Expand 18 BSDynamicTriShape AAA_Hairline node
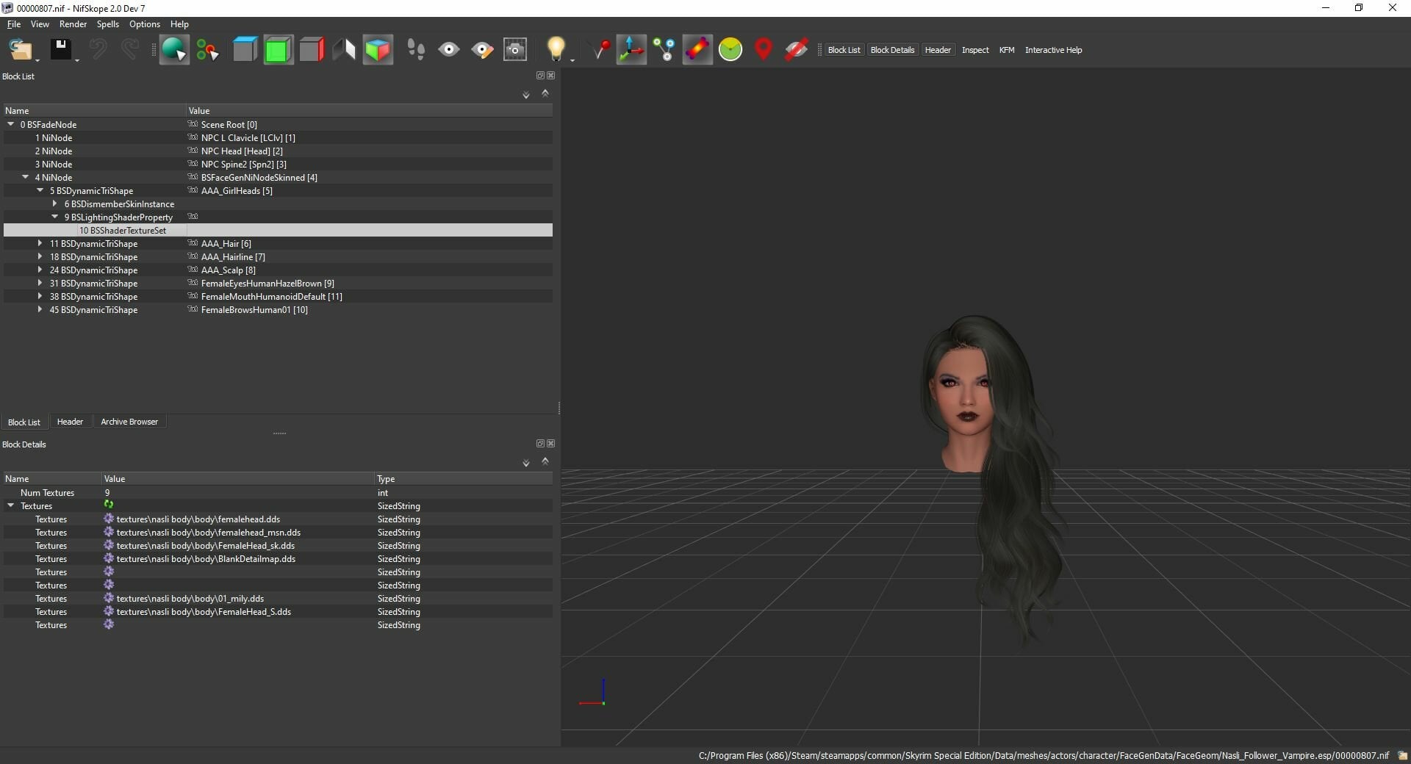The image size is (1411, 764). (40, 256)
